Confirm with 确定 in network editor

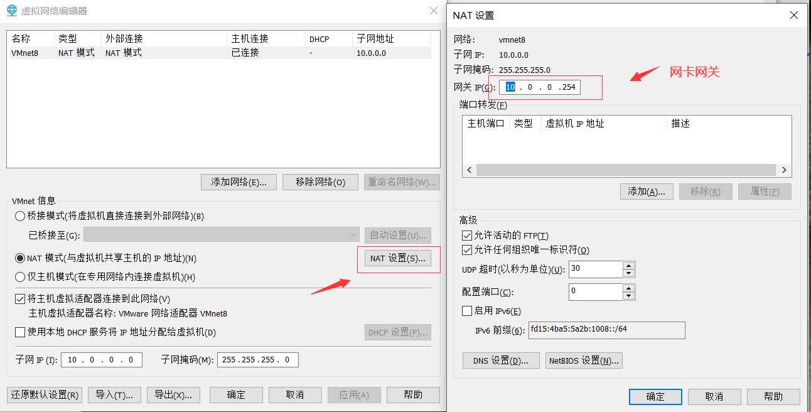[x=236, y=395]
